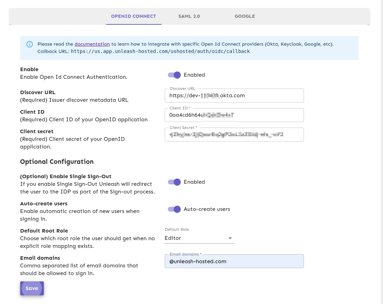The image size is (383, 304).
Task: Click the Optional Configuration heading
Action: click(x=57, y=161)
